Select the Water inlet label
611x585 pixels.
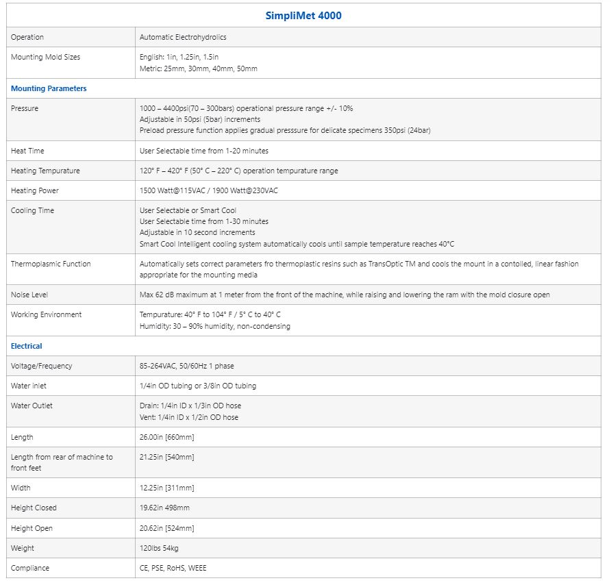pos(29,386)
